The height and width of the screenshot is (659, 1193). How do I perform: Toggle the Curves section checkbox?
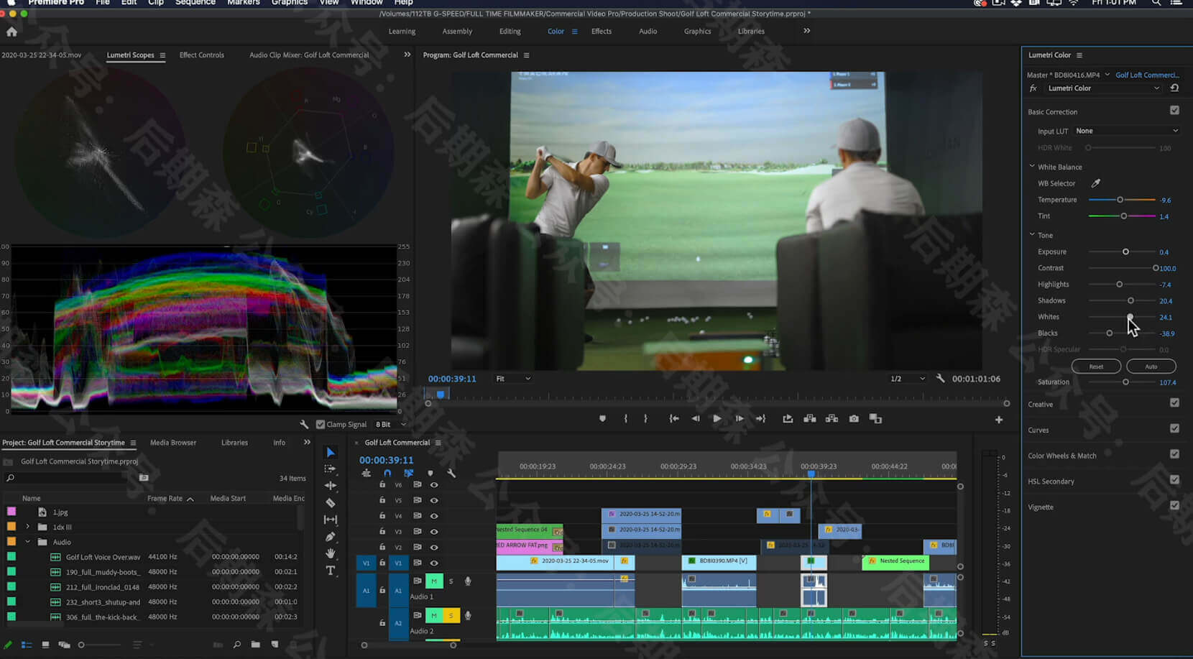click(1174, 429)
